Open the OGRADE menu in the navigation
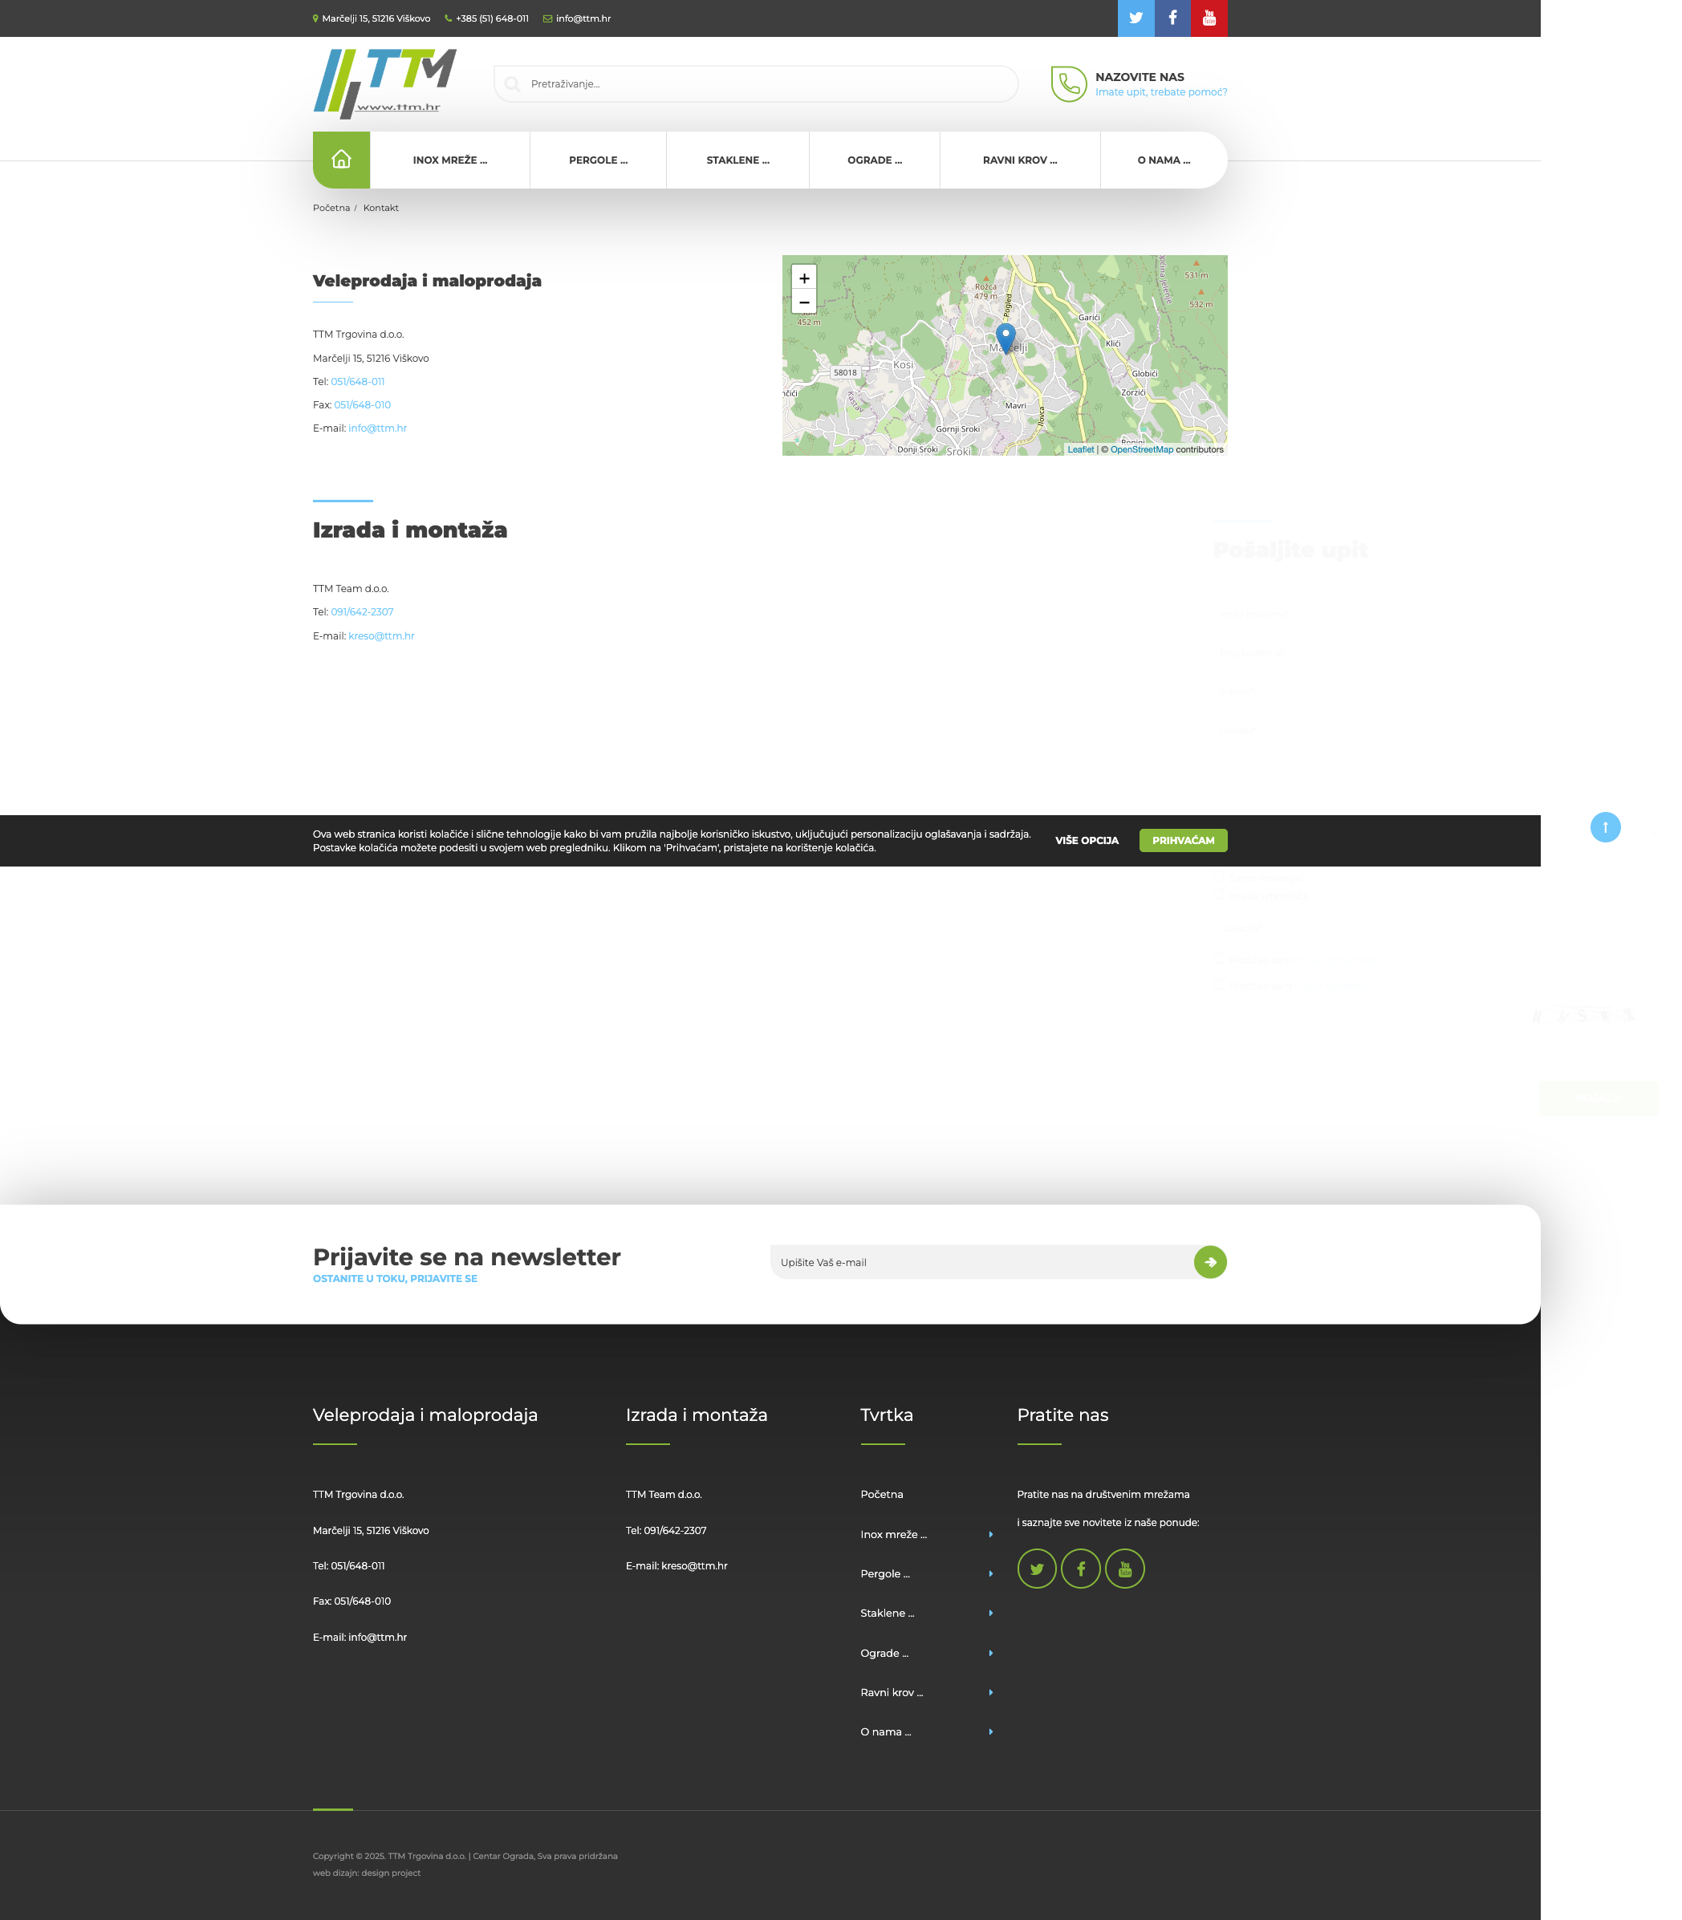 pos(874,160)
